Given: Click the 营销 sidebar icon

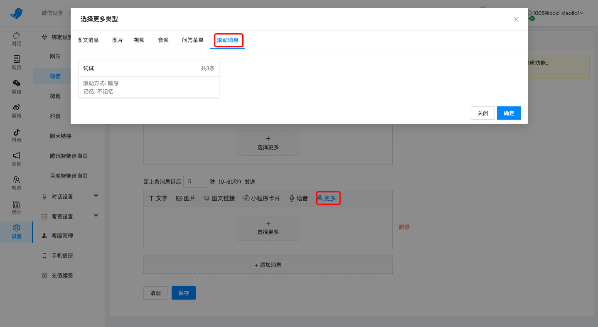Looking at the screenshot, I should tap(16, 159).
